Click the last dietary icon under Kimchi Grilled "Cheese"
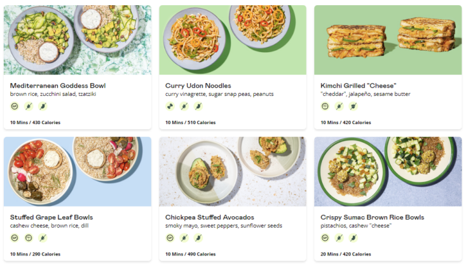This screenshot has height=267, width=466. [x=353, y=106]
